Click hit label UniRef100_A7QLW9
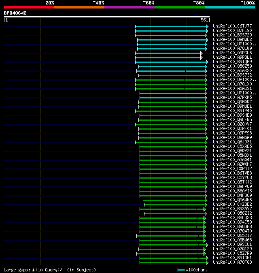 (232, 48)
